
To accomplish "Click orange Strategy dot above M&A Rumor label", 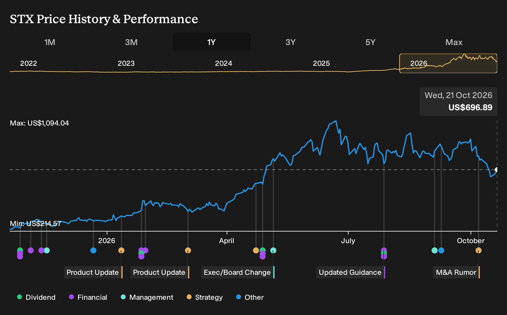I will (478, 250).
